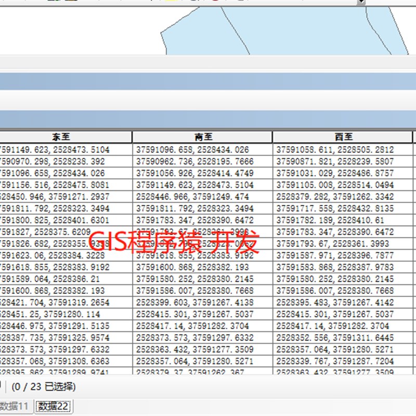Select 东至 cell ending 37591271.2937
This screenshot has height=416, width=416.
[66, 197]
